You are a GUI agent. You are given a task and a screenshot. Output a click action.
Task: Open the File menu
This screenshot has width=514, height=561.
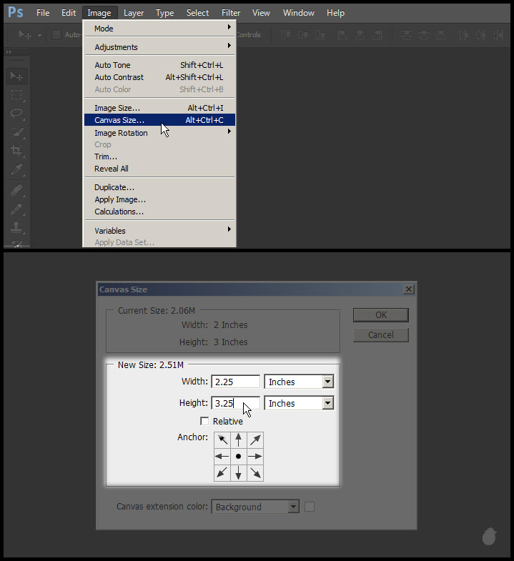[x=43, y=13]
